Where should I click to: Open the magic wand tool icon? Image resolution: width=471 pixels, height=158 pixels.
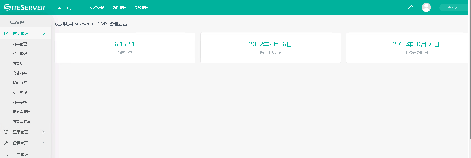click(410, 7)
